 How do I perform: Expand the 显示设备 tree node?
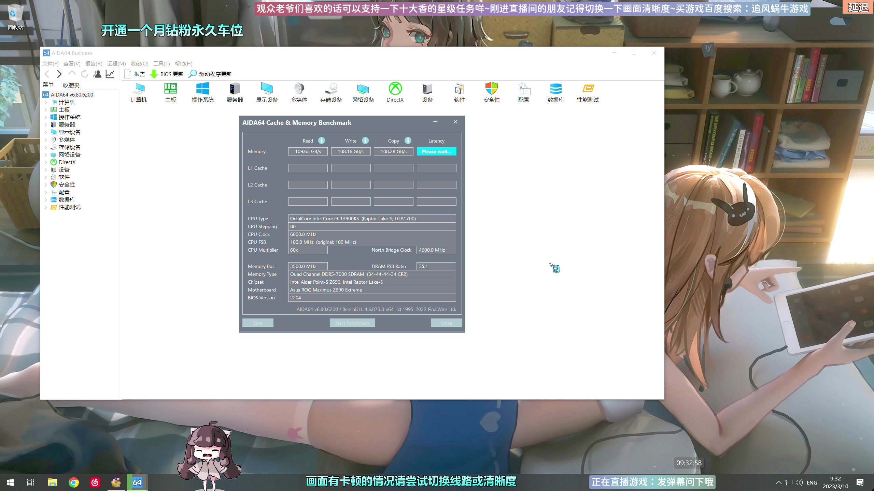tap(46, 132)
